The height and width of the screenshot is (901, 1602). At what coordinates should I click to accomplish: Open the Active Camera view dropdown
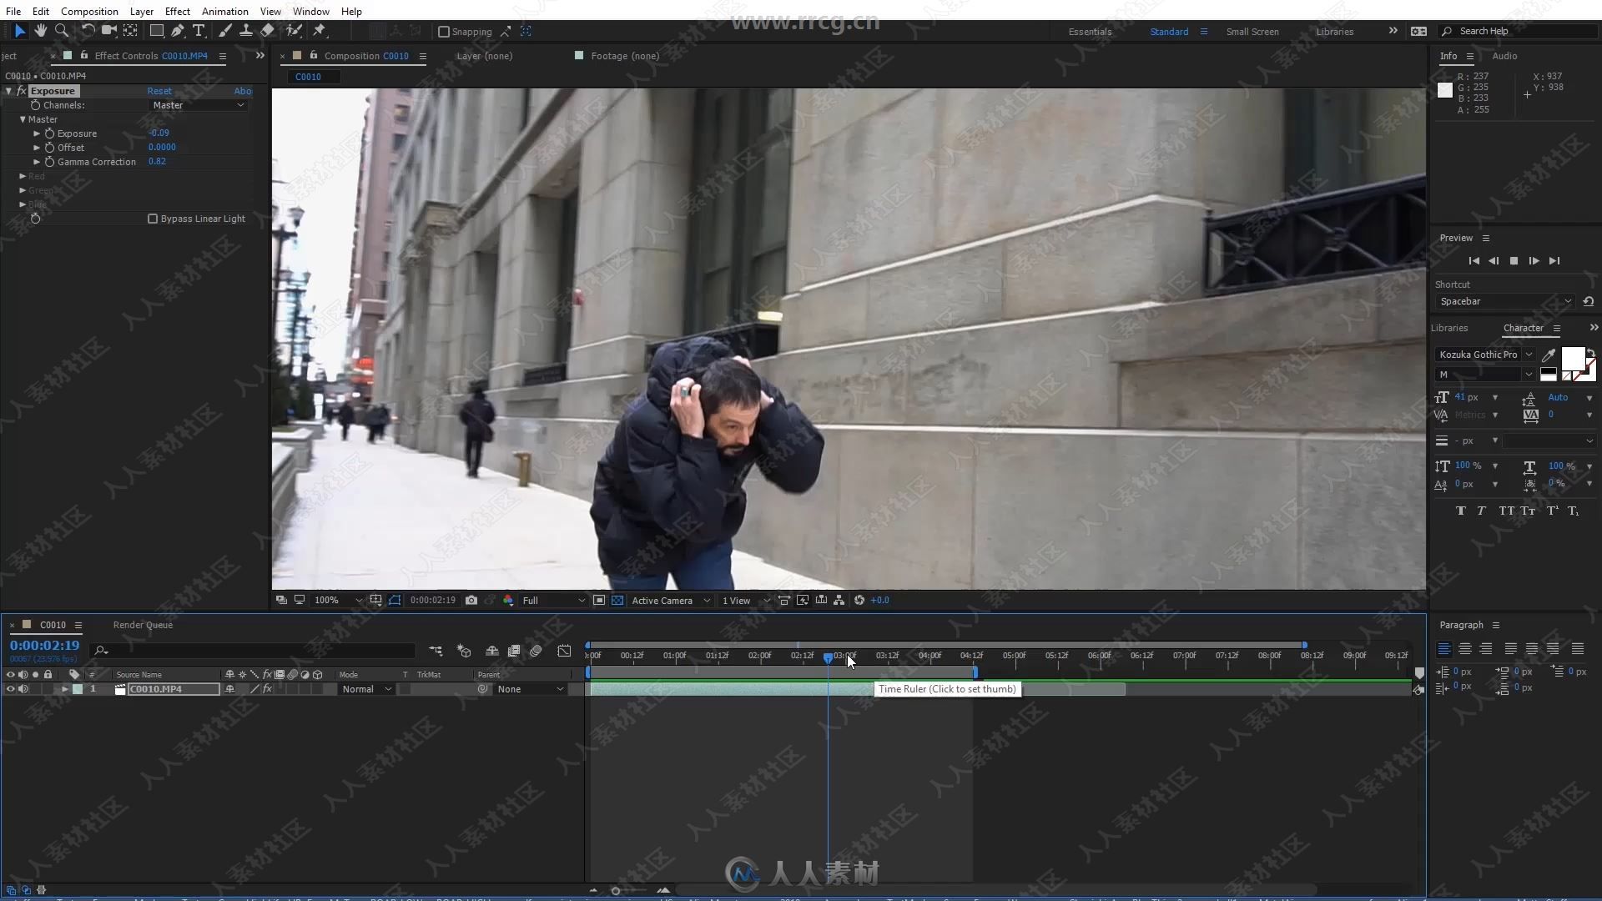(671, 600)
